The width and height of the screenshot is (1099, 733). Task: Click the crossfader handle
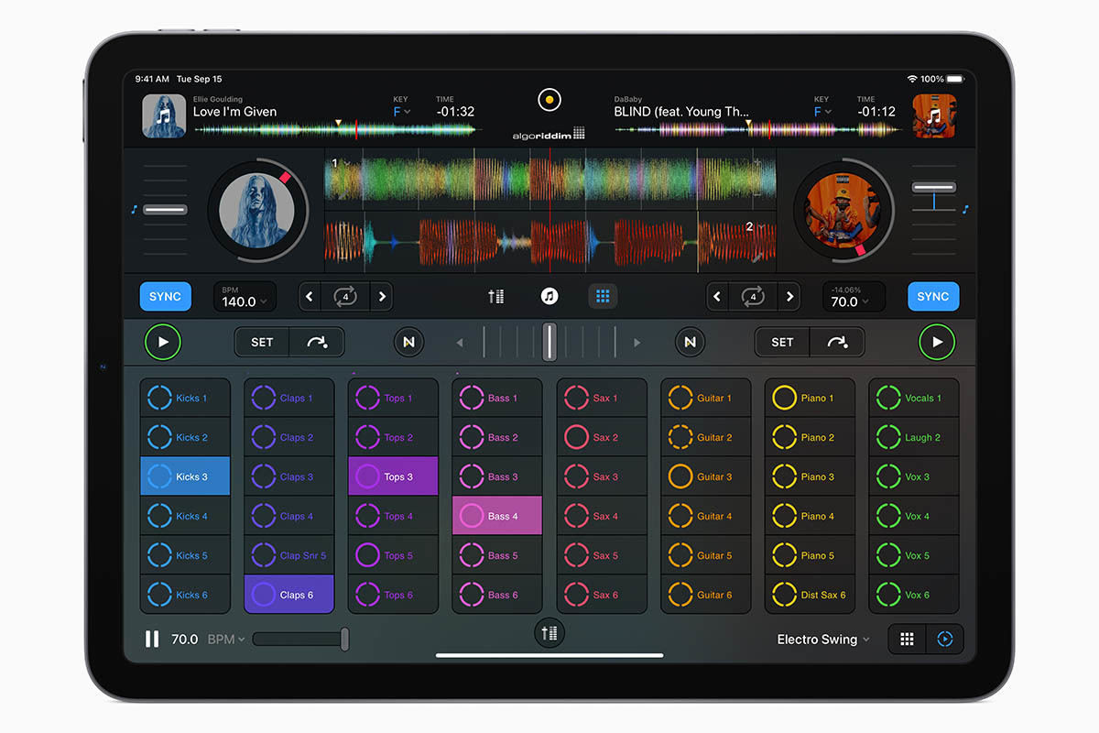click(x=549, y=342)
